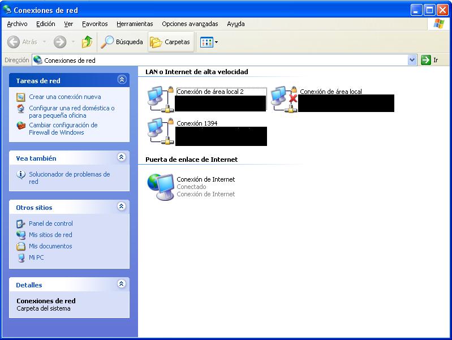Collapse the Detalles panel
452x340 pixels.
click(x=122, y=284)
